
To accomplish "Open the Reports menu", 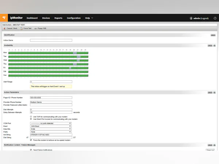I will tap(58, 18).
